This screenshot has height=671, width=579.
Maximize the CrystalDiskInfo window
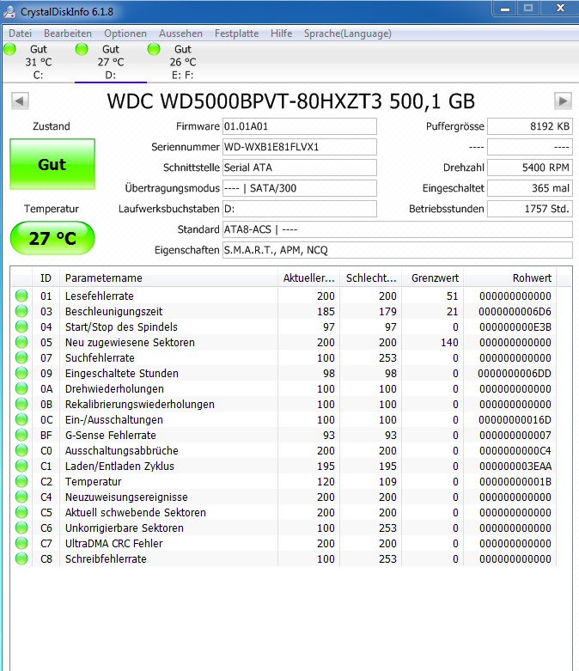(x=528, y=9)
